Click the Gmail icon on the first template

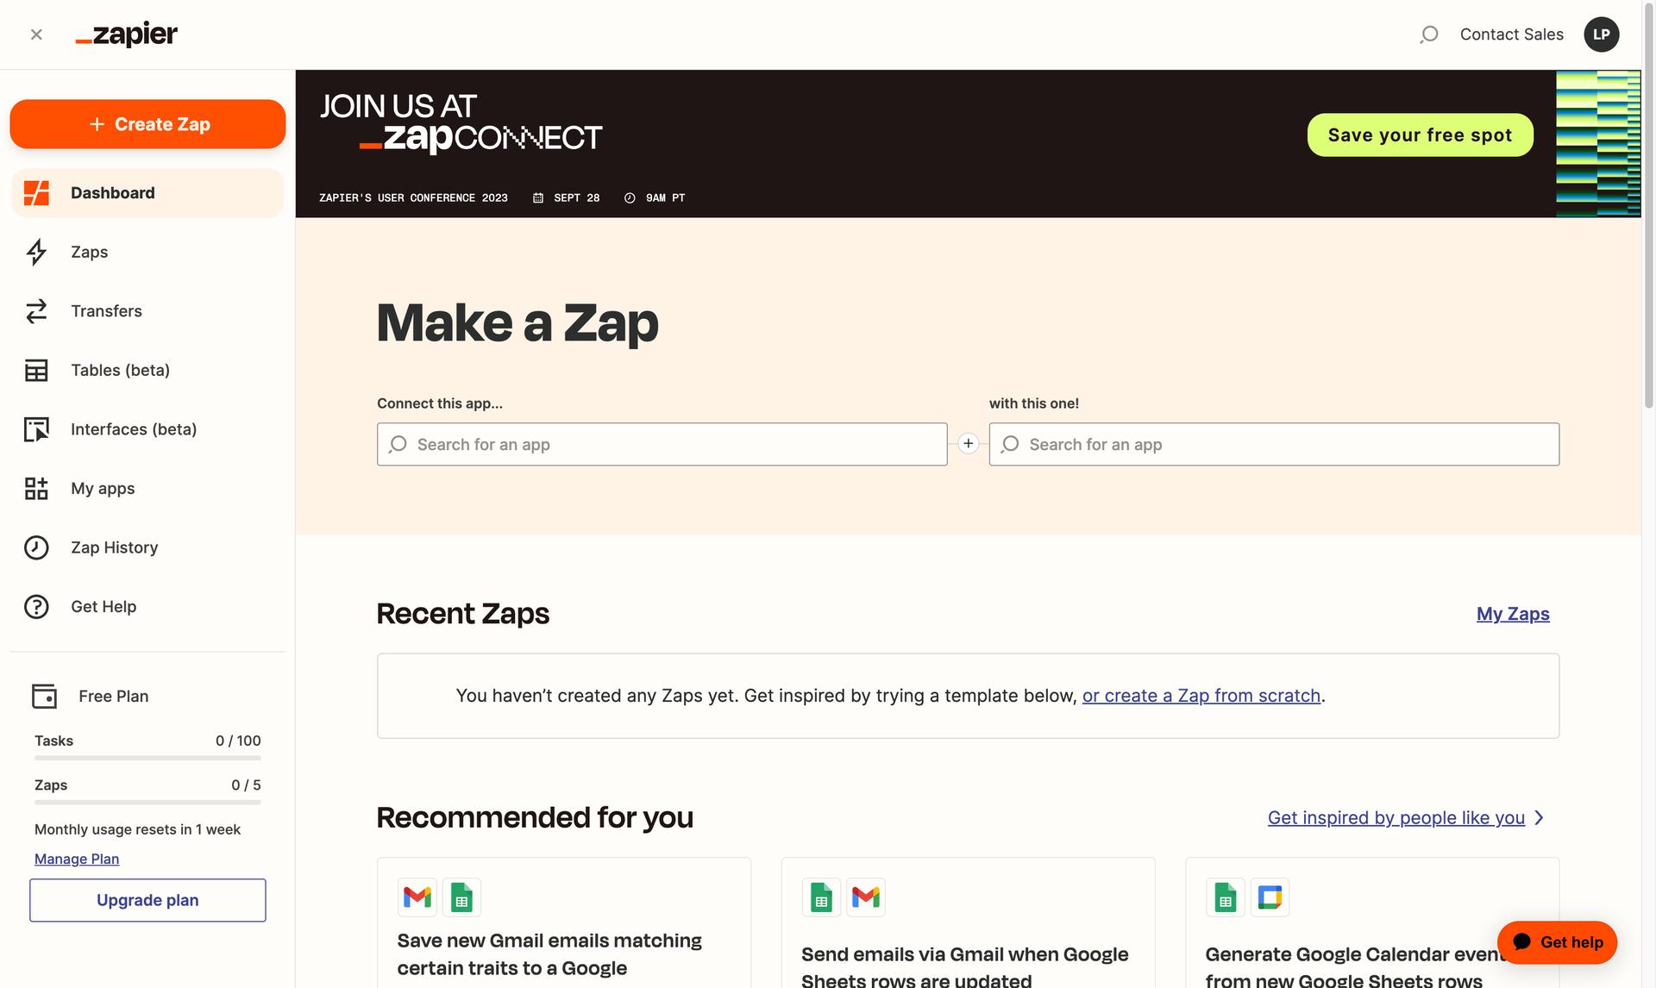[x=417, y=897]
